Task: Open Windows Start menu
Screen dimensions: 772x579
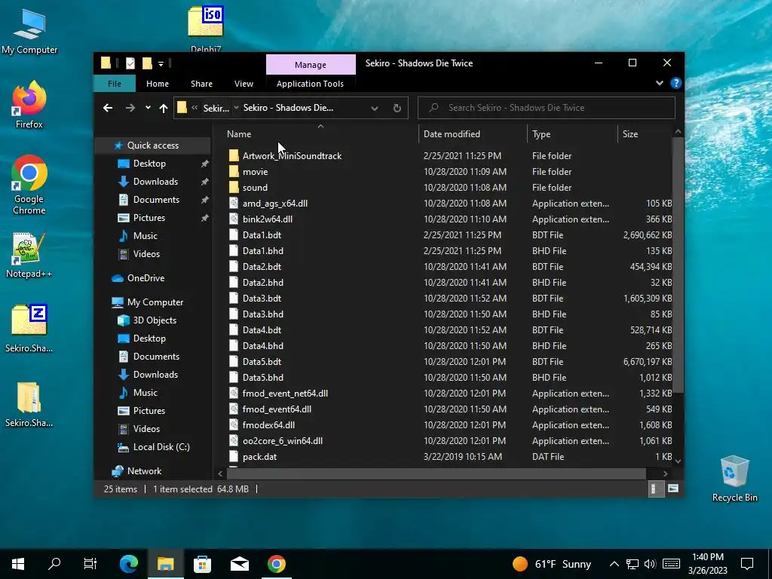Action: [x=18, y=564]
